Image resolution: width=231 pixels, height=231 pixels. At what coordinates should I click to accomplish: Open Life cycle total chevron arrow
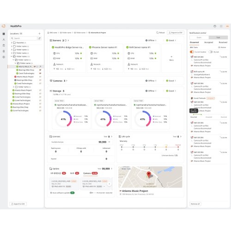[x=181, y=136]
